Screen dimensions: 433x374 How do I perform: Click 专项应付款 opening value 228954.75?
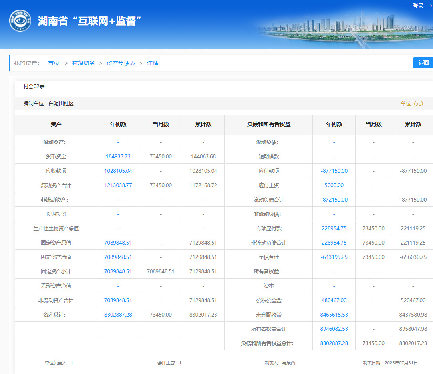(334, 228)
